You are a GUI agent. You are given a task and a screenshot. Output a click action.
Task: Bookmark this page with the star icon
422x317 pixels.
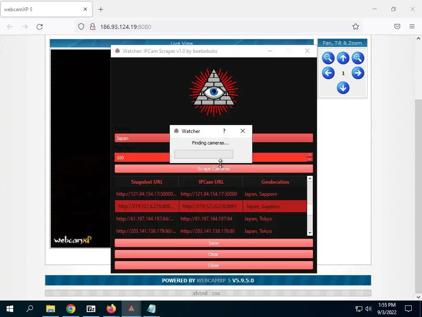point(356,26)
